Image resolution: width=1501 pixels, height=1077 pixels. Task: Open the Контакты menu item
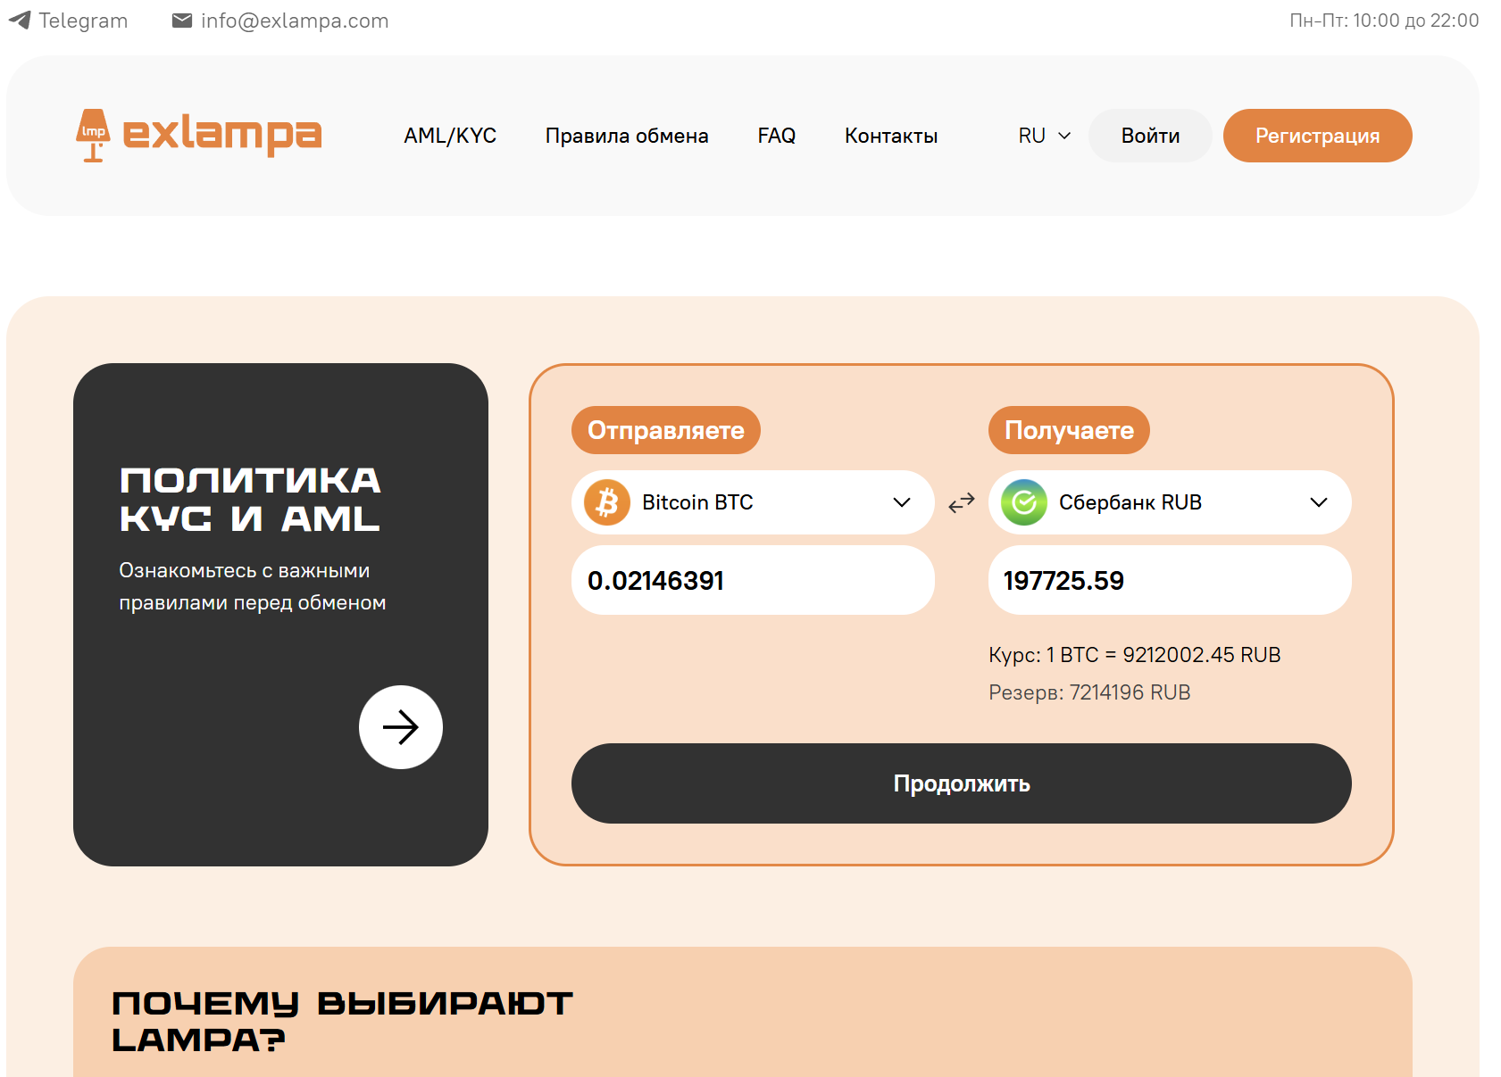coord(891,136)
